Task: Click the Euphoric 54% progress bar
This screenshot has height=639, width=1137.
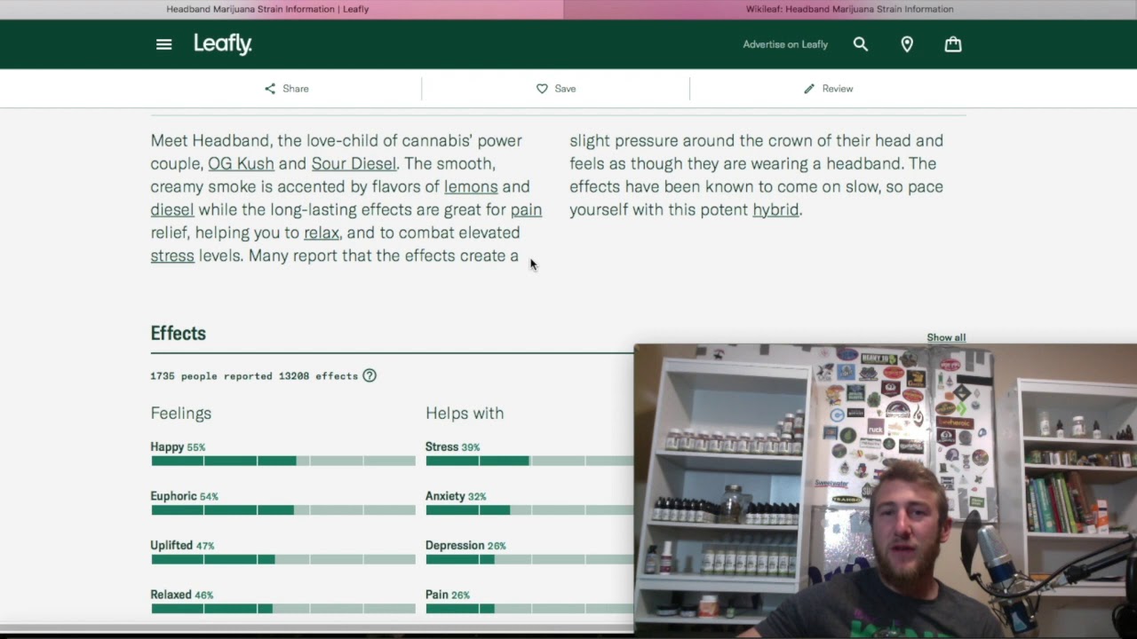Action: click(x=283, y=510)
